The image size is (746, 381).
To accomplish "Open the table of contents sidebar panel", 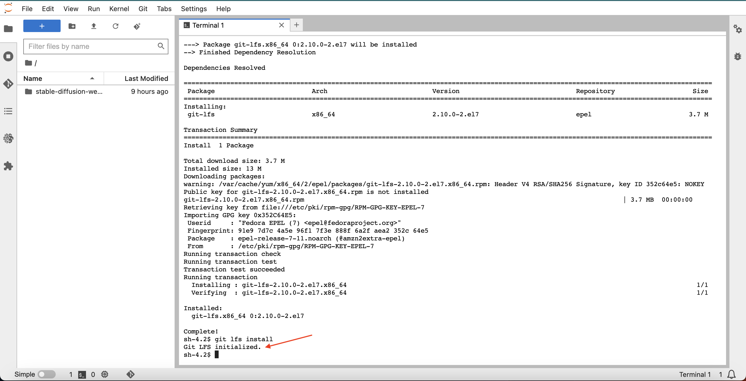I will tap(8, 111).
